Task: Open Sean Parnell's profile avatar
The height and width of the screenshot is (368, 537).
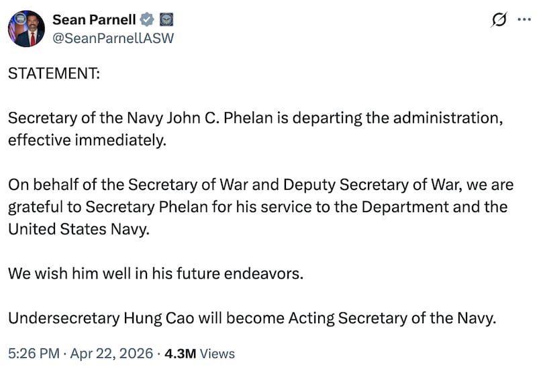Action: pyautogui.click(x=26, y=29)
